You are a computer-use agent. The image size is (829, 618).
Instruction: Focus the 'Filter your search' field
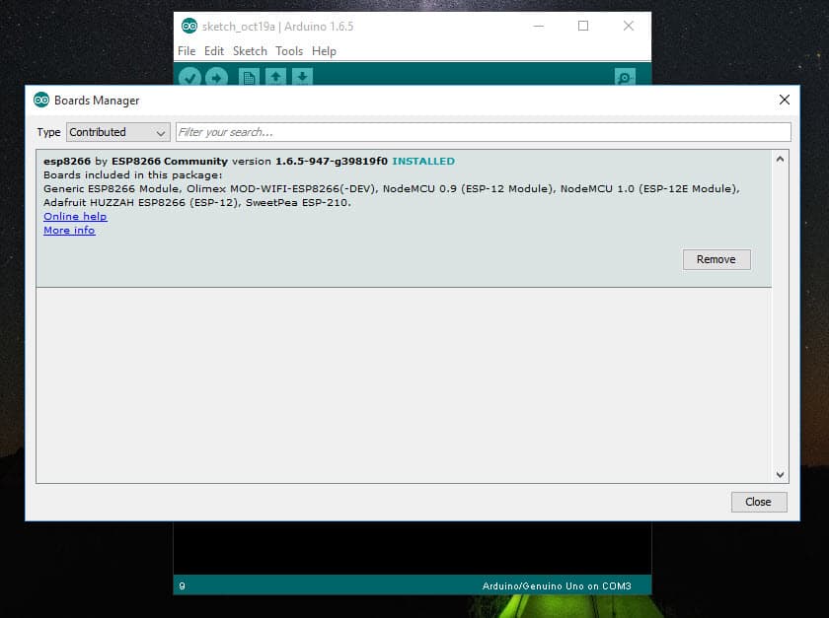[x=483, y=132]
